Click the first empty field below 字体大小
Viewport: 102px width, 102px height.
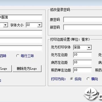[x=21, y=33]
